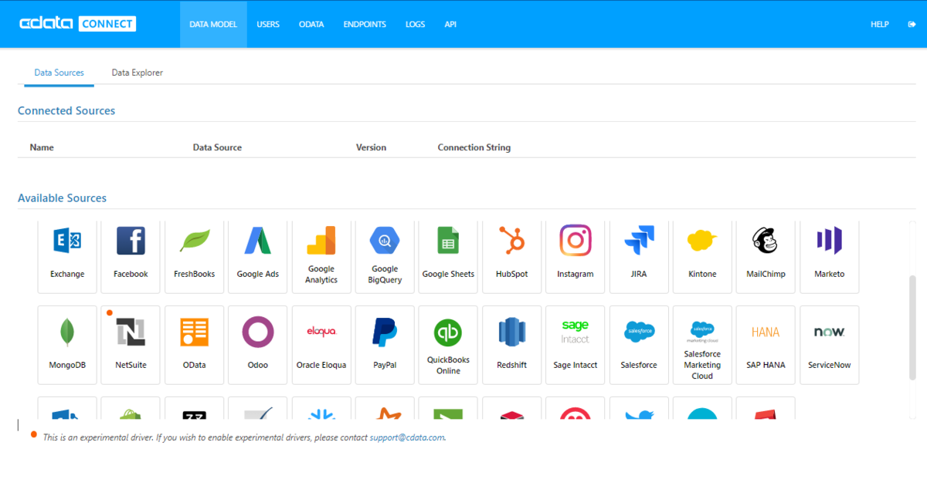Click the support@cdata.com email link
Viewport: 927px width, 486px height.
pyautogui.click(x=407, y=437)
